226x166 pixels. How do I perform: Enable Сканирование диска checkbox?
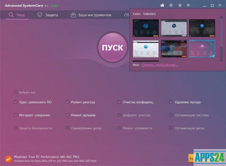coord(67,128)
